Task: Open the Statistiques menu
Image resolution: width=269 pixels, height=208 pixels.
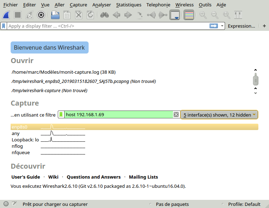Action: (129, 5)
